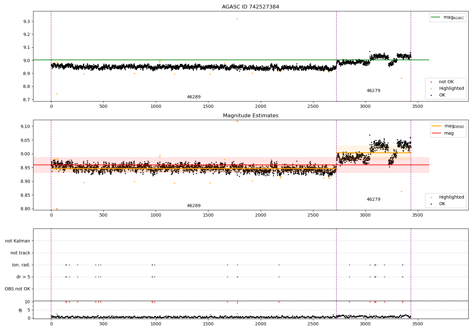Click orange outlier near 8.86 in Magnitude Estimates plot
This screenshot has height=331, width=473.
point(401,191)
